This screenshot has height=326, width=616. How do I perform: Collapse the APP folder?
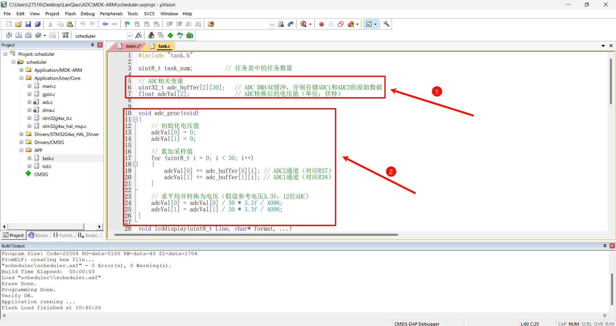[21, 150]
